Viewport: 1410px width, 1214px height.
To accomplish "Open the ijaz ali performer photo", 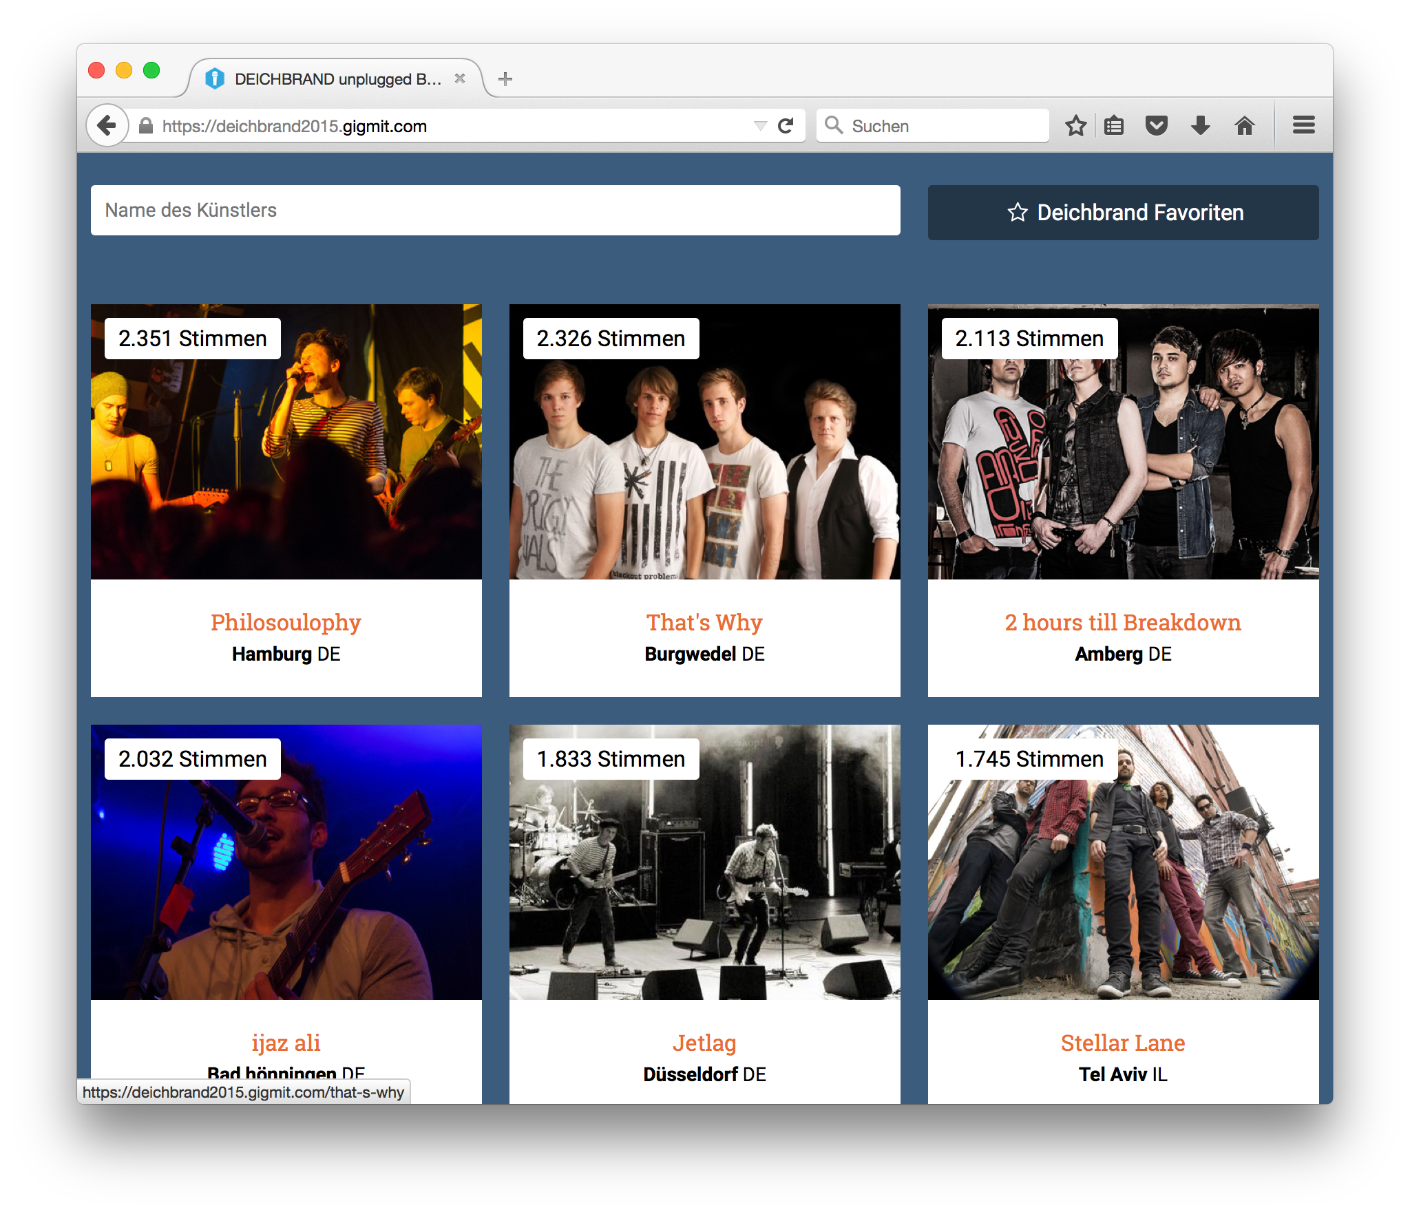I will click(286, 862).
